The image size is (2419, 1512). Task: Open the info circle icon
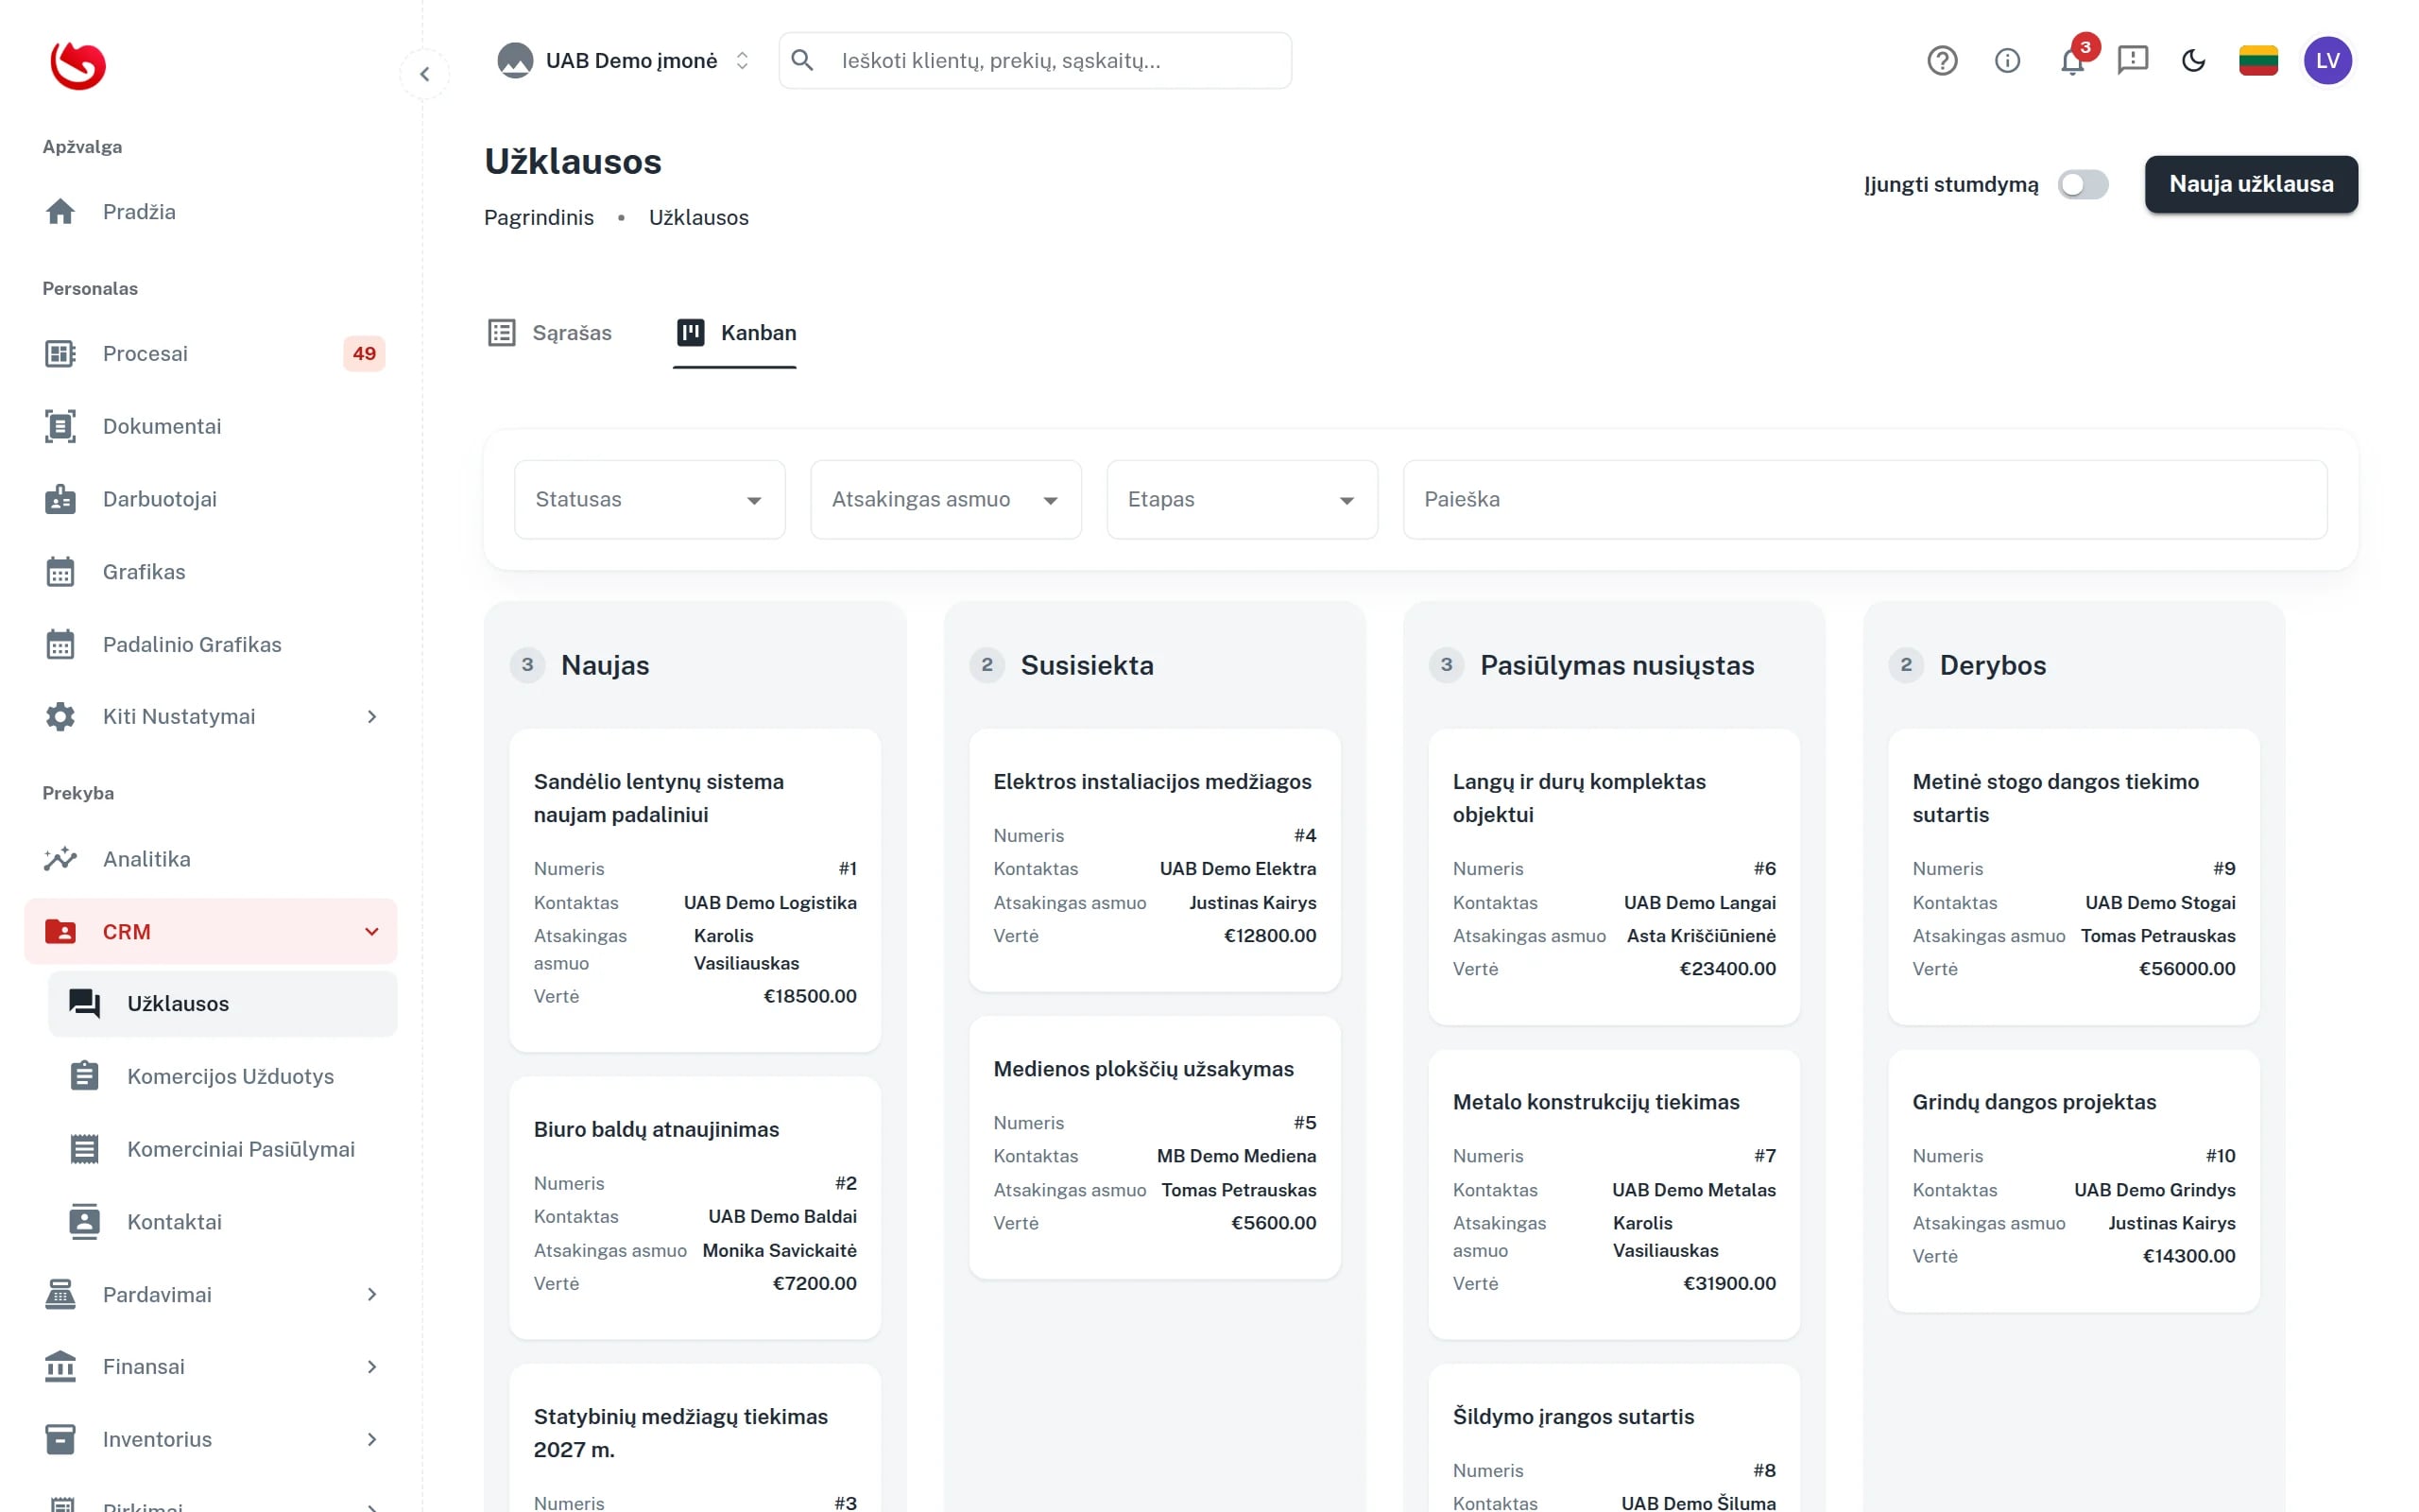tap(2007, 61)
